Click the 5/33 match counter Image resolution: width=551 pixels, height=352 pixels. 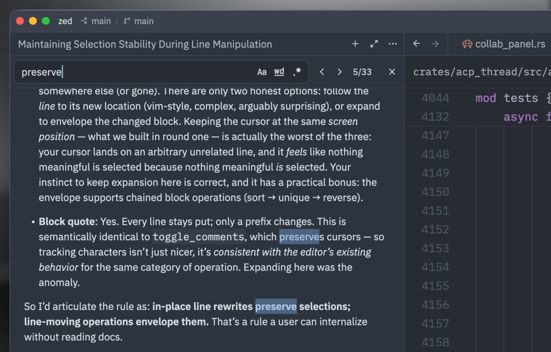(362, 72)
